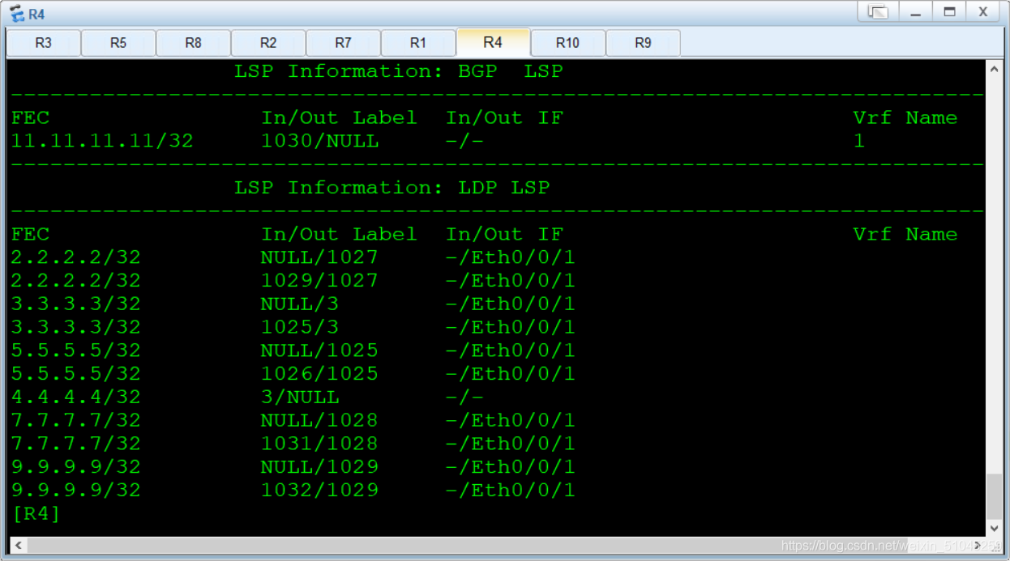Click 'In/Out IF' header in LDP section
Image resolution: width=1010 pixels, height=561 pixels.
pos(504,235)
